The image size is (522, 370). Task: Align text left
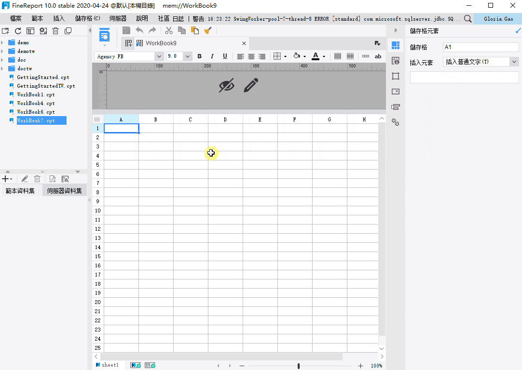240,56
